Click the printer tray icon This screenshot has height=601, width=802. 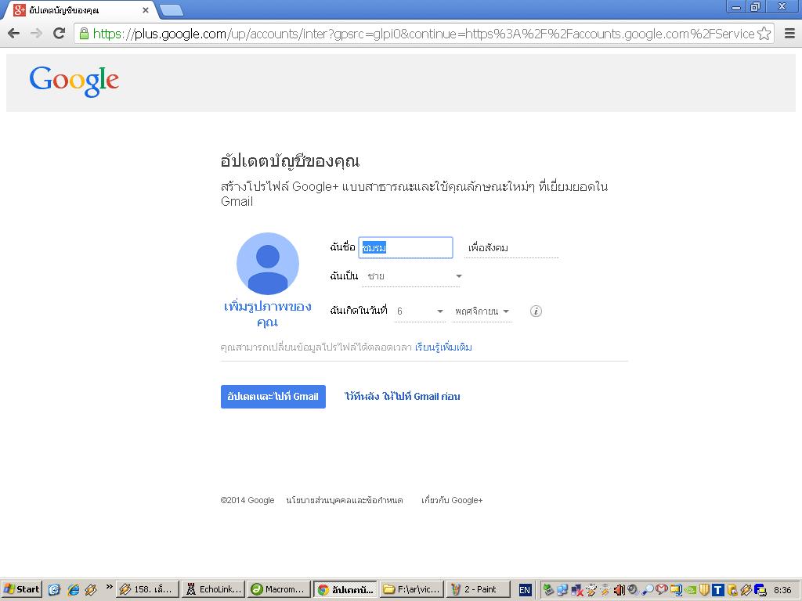[x=760, y=590]
